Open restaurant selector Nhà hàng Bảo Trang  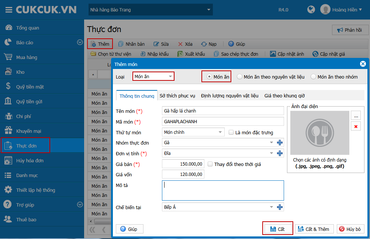[x=151, y=10]
